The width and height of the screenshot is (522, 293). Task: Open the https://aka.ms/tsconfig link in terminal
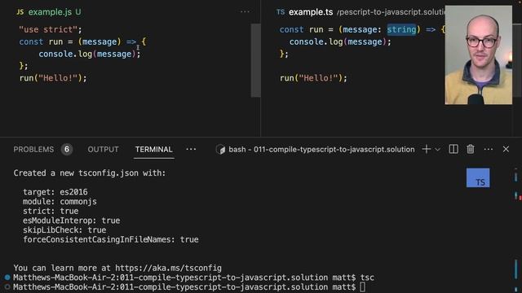click(x=168, y=268)
